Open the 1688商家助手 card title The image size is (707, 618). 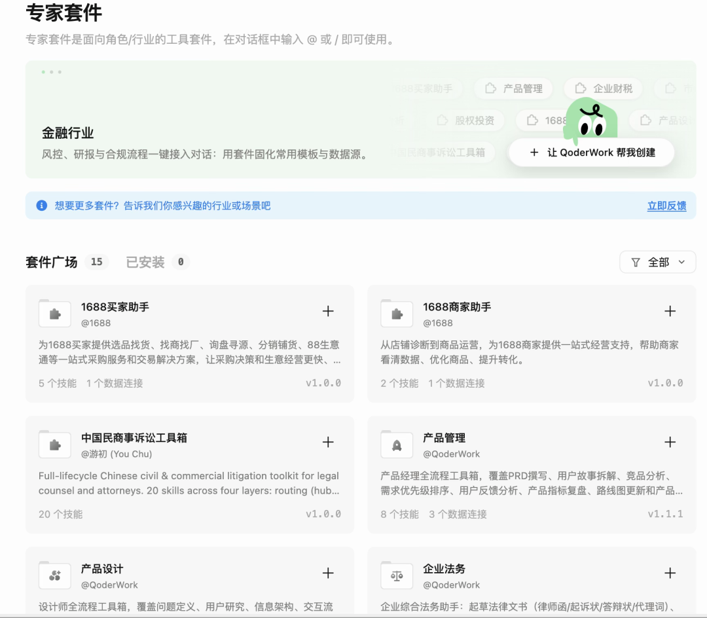457,307
